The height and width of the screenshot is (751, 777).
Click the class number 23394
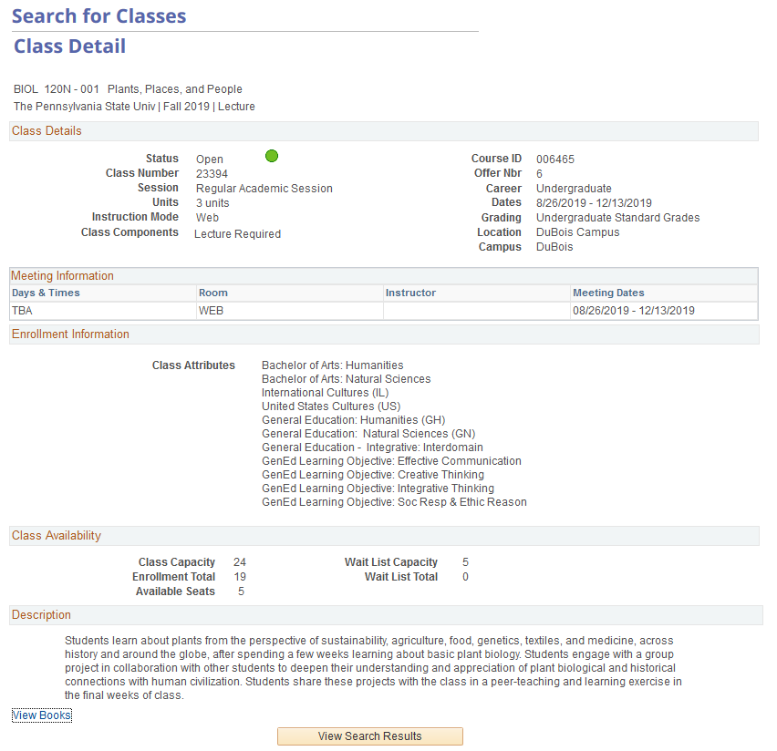point(210,172)
